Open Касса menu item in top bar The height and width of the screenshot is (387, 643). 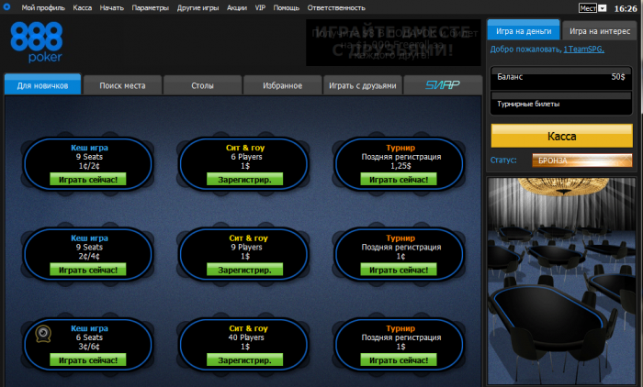coord(83,7)
